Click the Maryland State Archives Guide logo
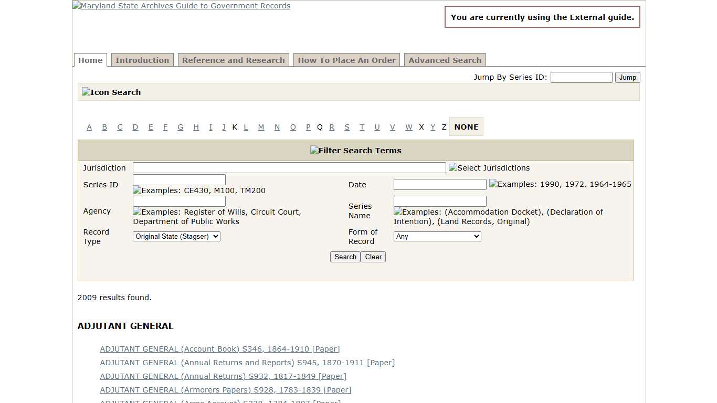717x403 pixels. point(181,6)
